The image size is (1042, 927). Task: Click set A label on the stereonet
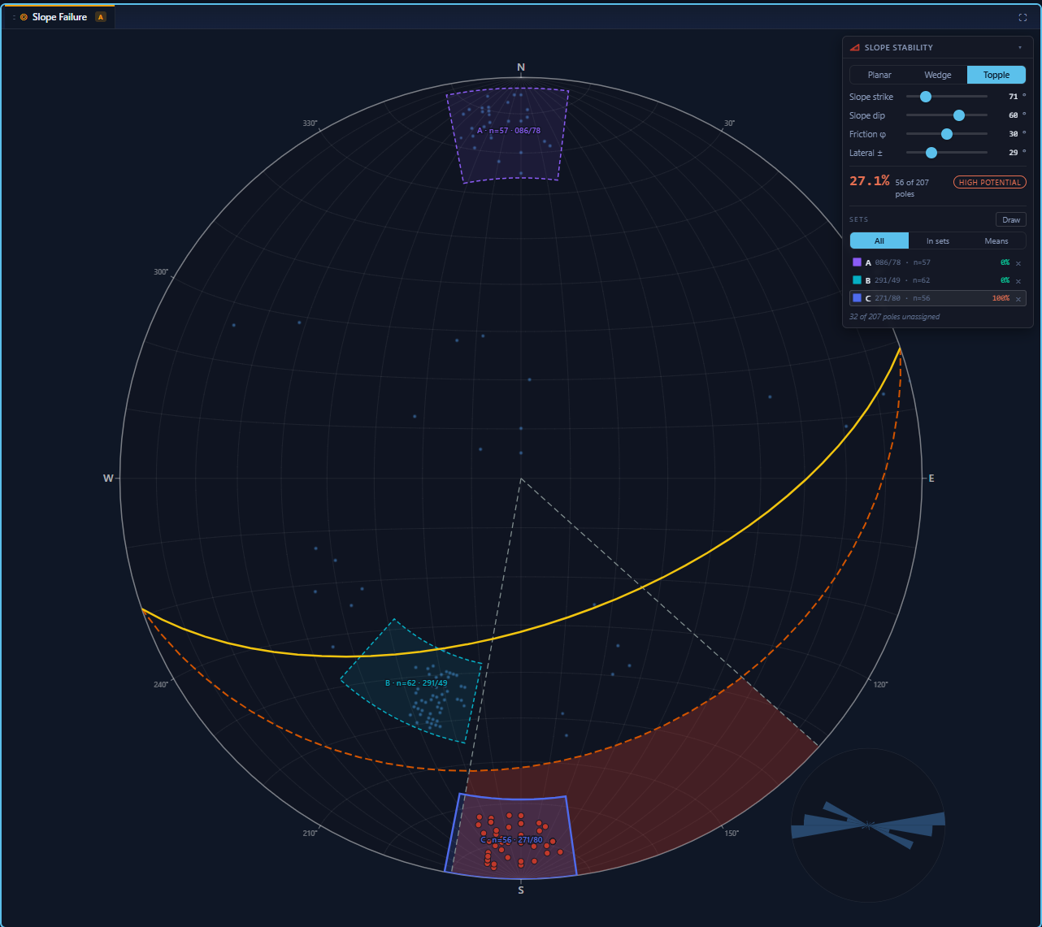[509, 130]
